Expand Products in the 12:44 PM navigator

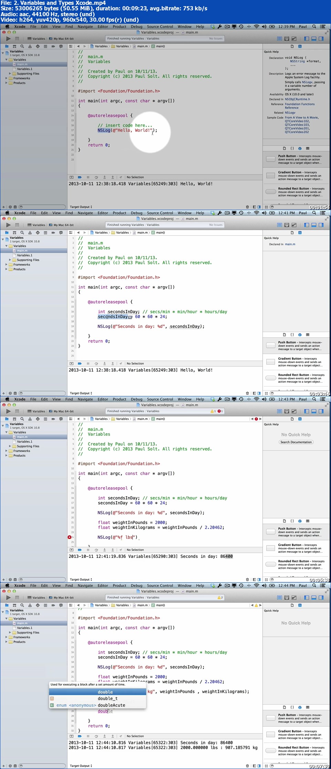(x=6, y=642)
